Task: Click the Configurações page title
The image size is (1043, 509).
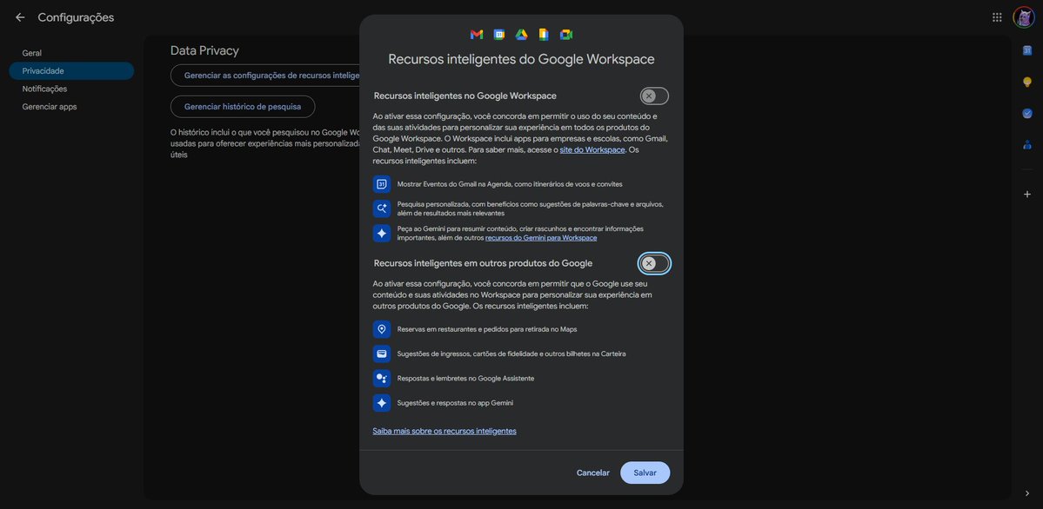Action: [76, 18]
